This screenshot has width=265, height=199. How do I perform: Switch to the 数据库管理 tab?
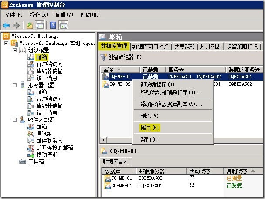point(114,46)
